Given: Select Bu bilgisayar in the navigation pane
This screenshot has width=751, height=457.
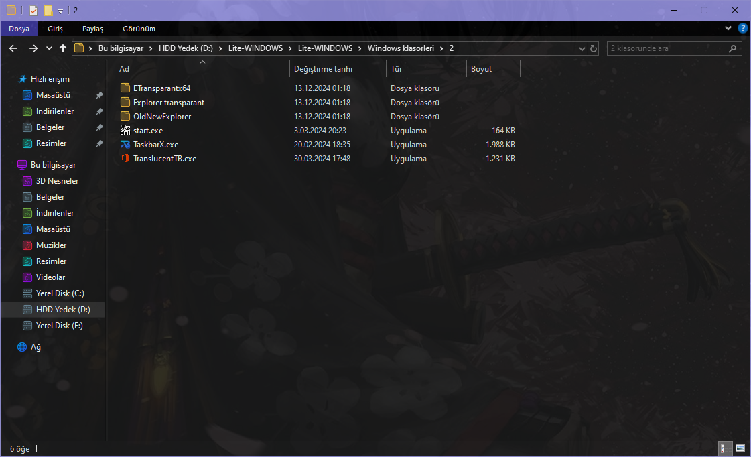Looking at the screenshot, I should (53, 165).
